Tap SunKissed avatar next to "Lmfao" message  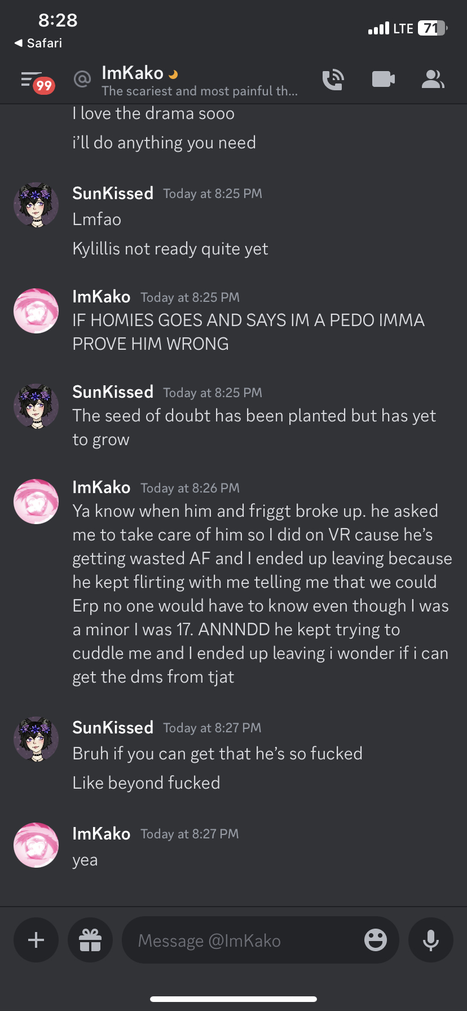pos(36,205)
